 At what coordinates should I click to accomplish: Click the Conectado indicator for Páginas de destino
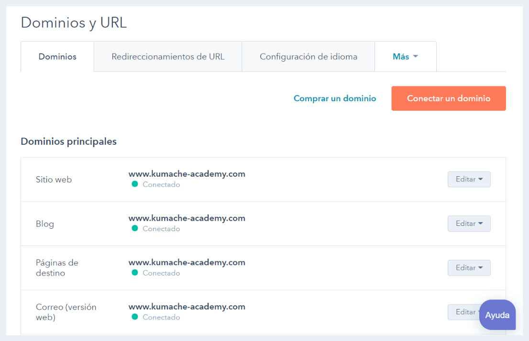click(x=135, y=273)
